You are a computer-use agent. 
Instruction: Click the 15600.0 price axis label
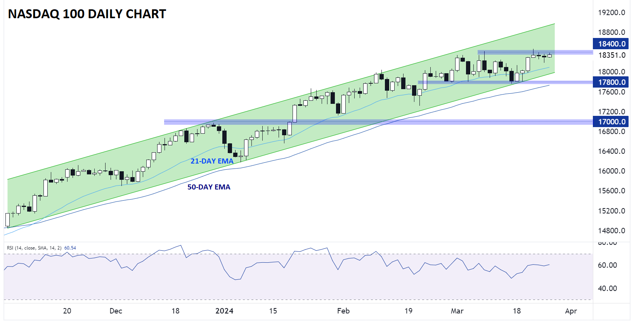pyautogui.click(x=611, y=191)
